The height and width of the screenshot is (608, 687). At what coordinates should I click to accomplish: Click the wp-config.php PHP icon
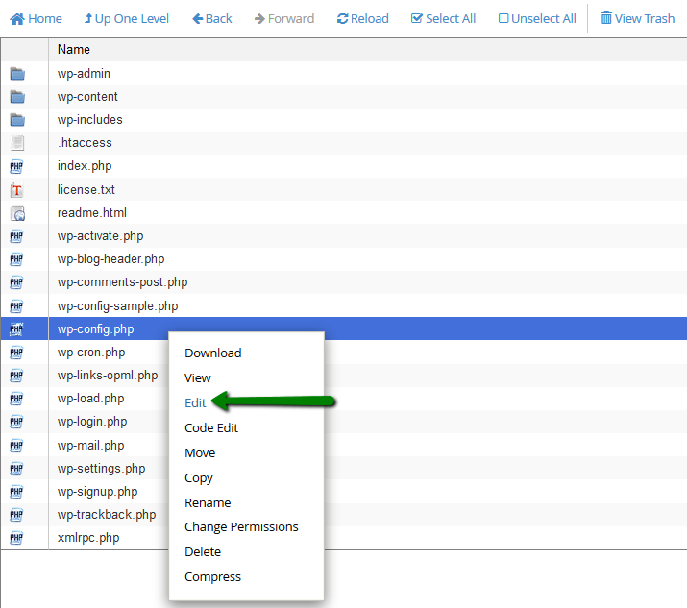point(16,328)
